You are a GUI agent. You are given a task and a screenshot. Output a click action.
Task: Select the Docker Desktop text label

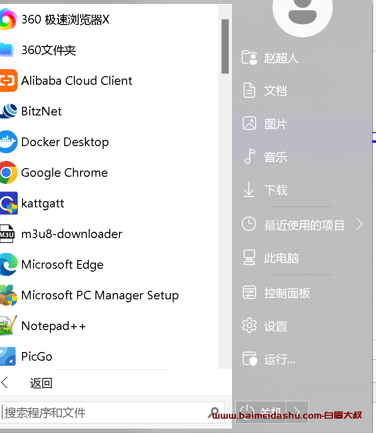[65, 142]
